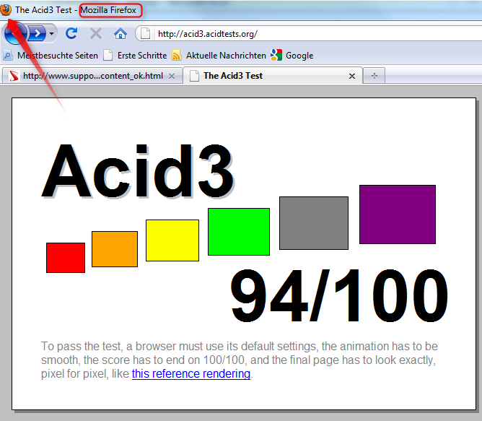This screenshot has width=482, height=421.
Task: Click the 94/100 score text
Action: (339, 295)
